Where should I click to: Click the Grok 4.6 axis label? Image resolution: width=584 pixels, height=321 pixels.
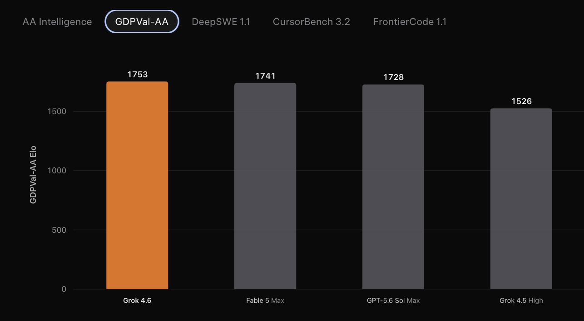coord(137,301)
